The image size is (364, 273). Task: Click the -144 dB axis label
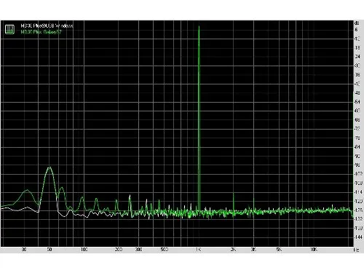[358, 237]
